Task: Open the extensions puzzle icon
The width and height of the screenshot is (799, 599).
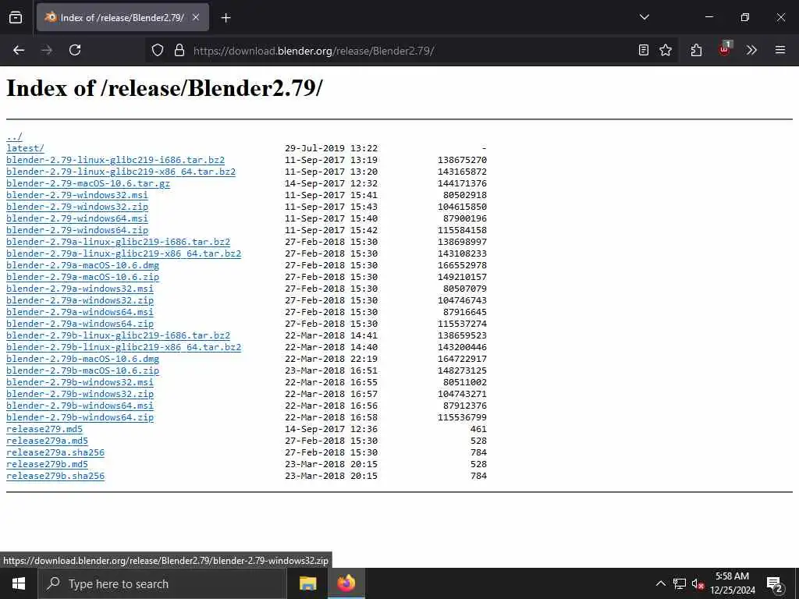Action: click(x=696, y=50)
